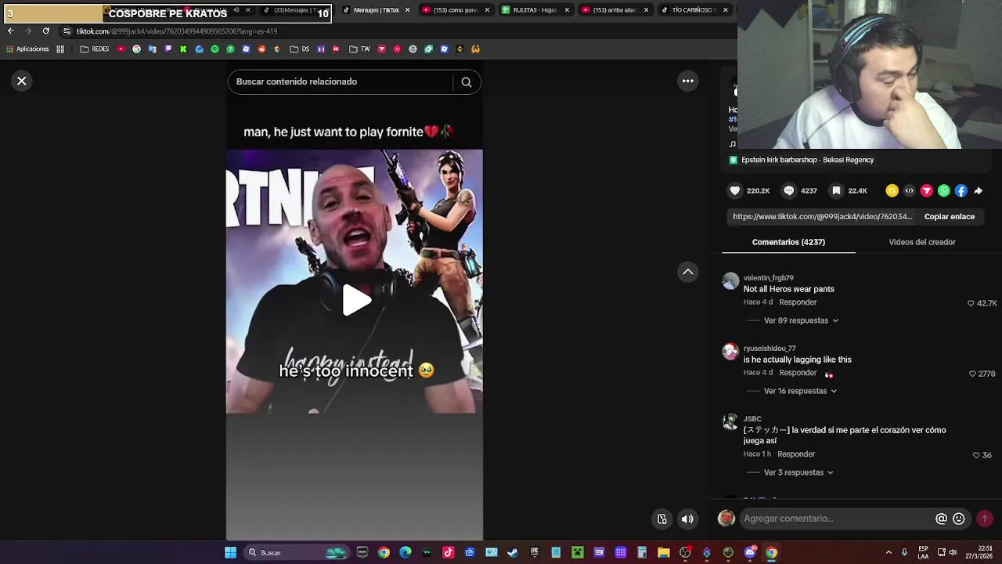Open the DS bookmarks folder
Viewport: 1002px width, 564px height.
click(x=300, y=49)
